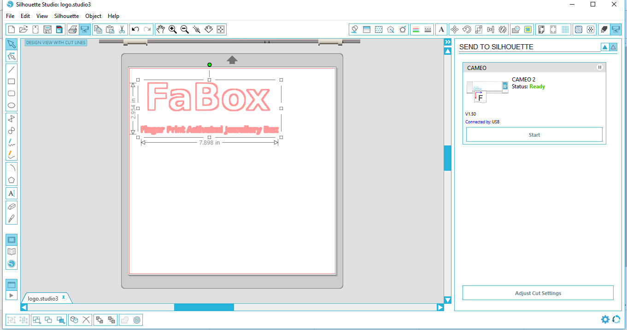Screen dimensions: 627x330
Task: Click the Start button
Action: pos(534,135)
